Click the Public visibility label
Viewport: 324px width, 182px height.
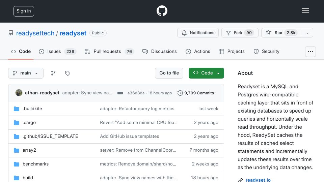click(98, 33)
